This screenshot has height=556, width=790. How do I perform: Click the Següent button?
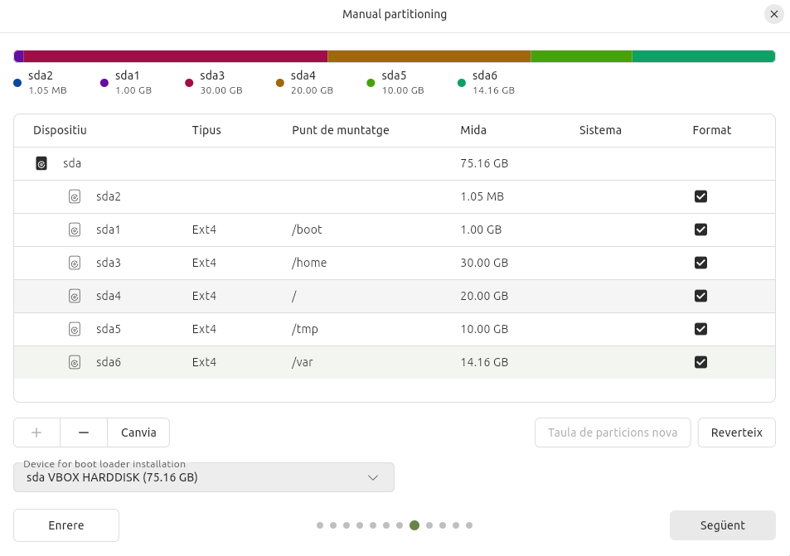[x=722, y=525]
